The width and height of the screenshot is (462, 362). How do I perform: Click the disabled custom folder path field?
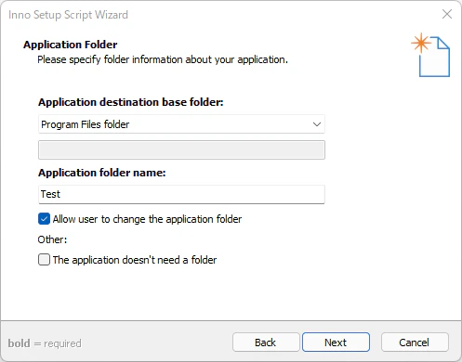click(x=181, y=150)
